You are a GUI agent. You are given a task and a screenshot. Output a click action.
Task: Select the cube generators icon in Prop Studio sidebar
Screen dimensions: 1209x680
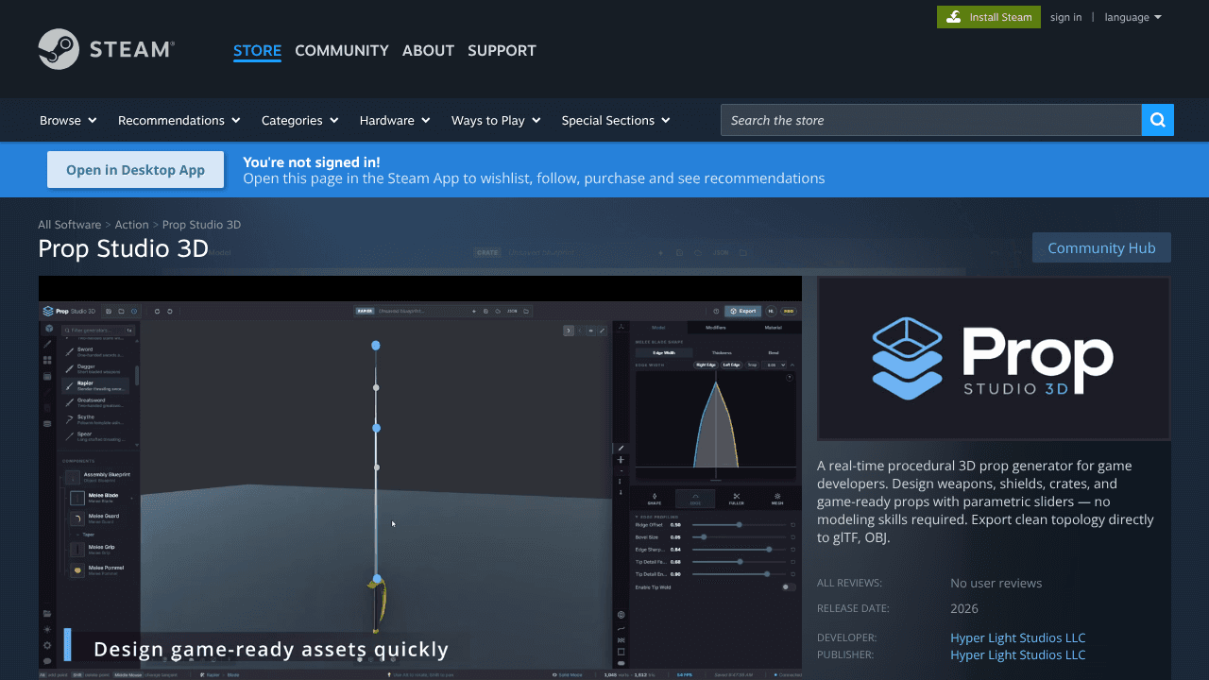click(49, 329)
